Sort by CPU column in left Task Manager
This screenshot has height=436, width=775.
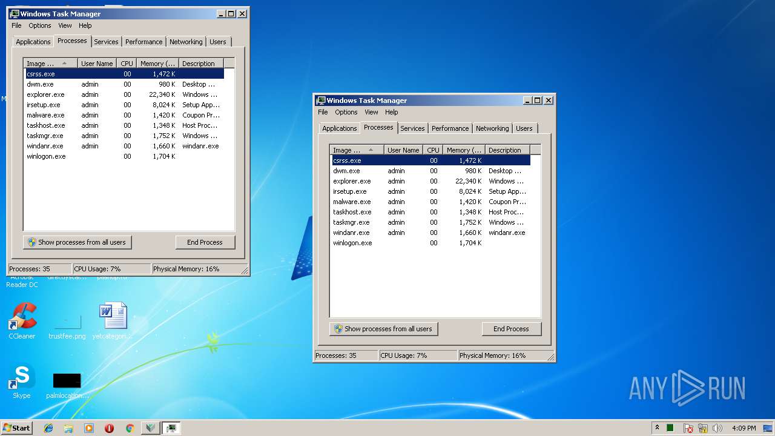pos(127,64)
